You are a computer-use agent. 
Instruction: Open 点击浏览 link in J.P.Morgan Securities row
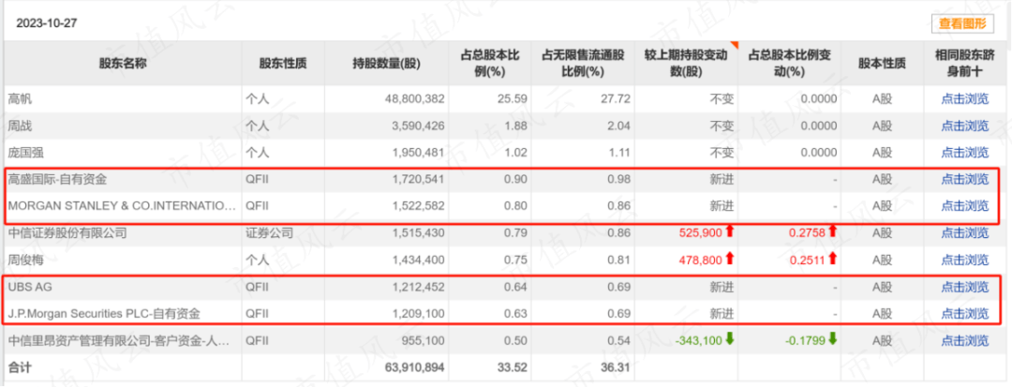coord(964,314)
